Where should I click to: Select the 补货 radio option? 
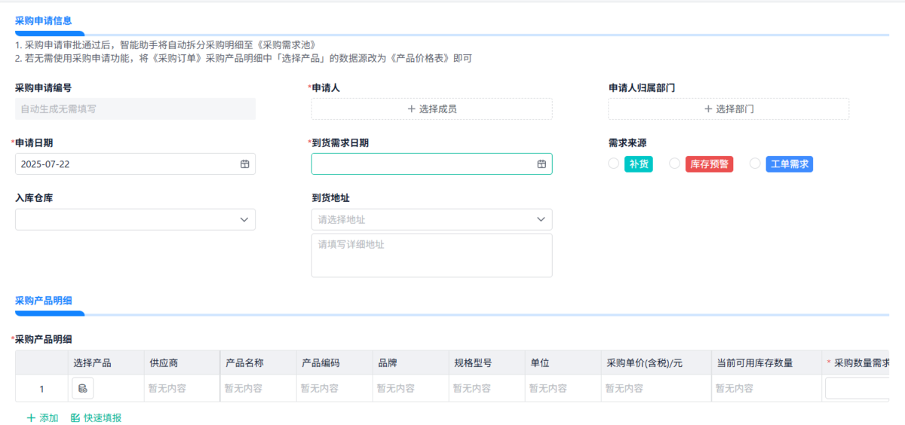coord(614,164)
